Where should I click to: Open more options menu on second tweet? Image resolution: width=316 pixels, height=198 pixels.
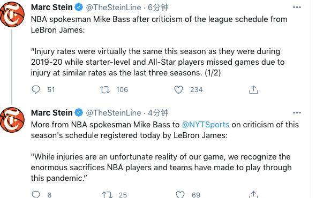pos(297,112)
